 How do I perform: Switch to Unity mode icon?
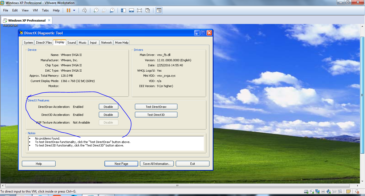coord(147,10)
